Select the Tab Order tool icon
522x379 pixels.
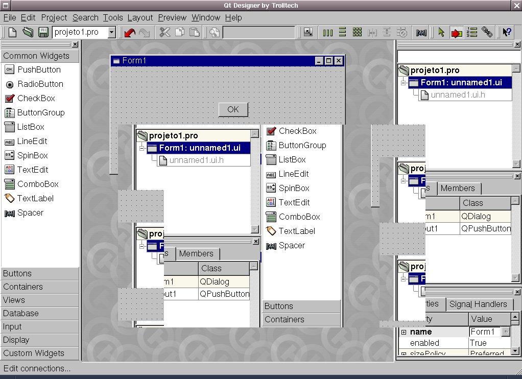point(472,32)
